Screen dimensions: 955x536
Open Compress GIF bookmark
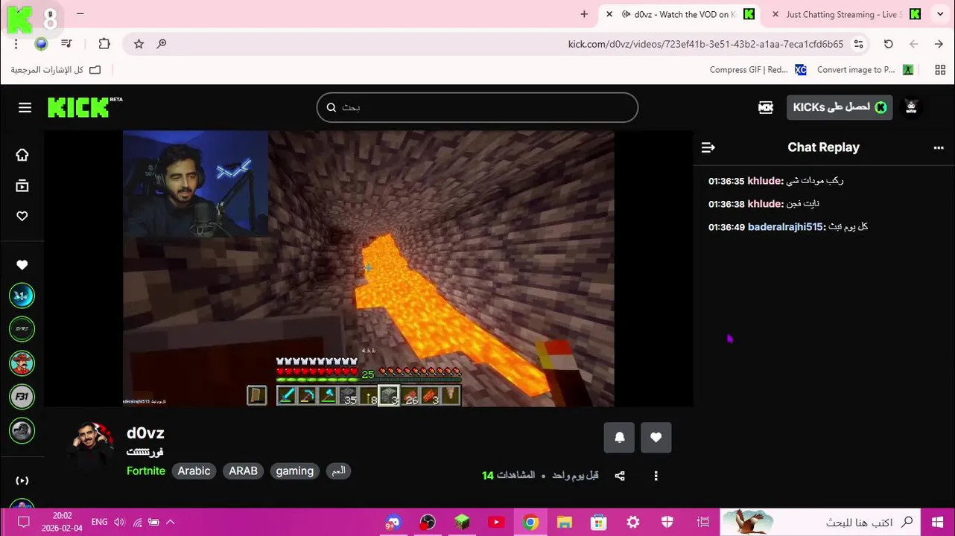click(x=758, y=70)
